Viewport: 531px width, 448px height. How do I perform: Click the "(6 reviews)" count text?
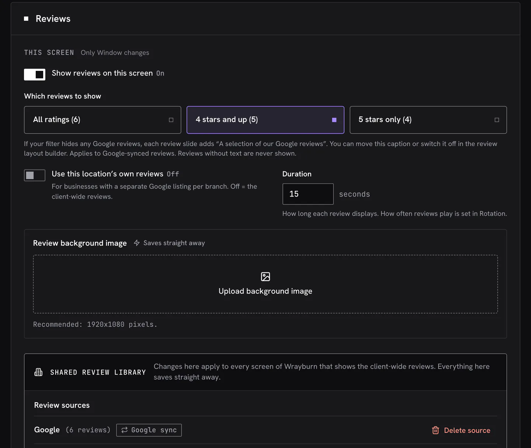[88, 430]
